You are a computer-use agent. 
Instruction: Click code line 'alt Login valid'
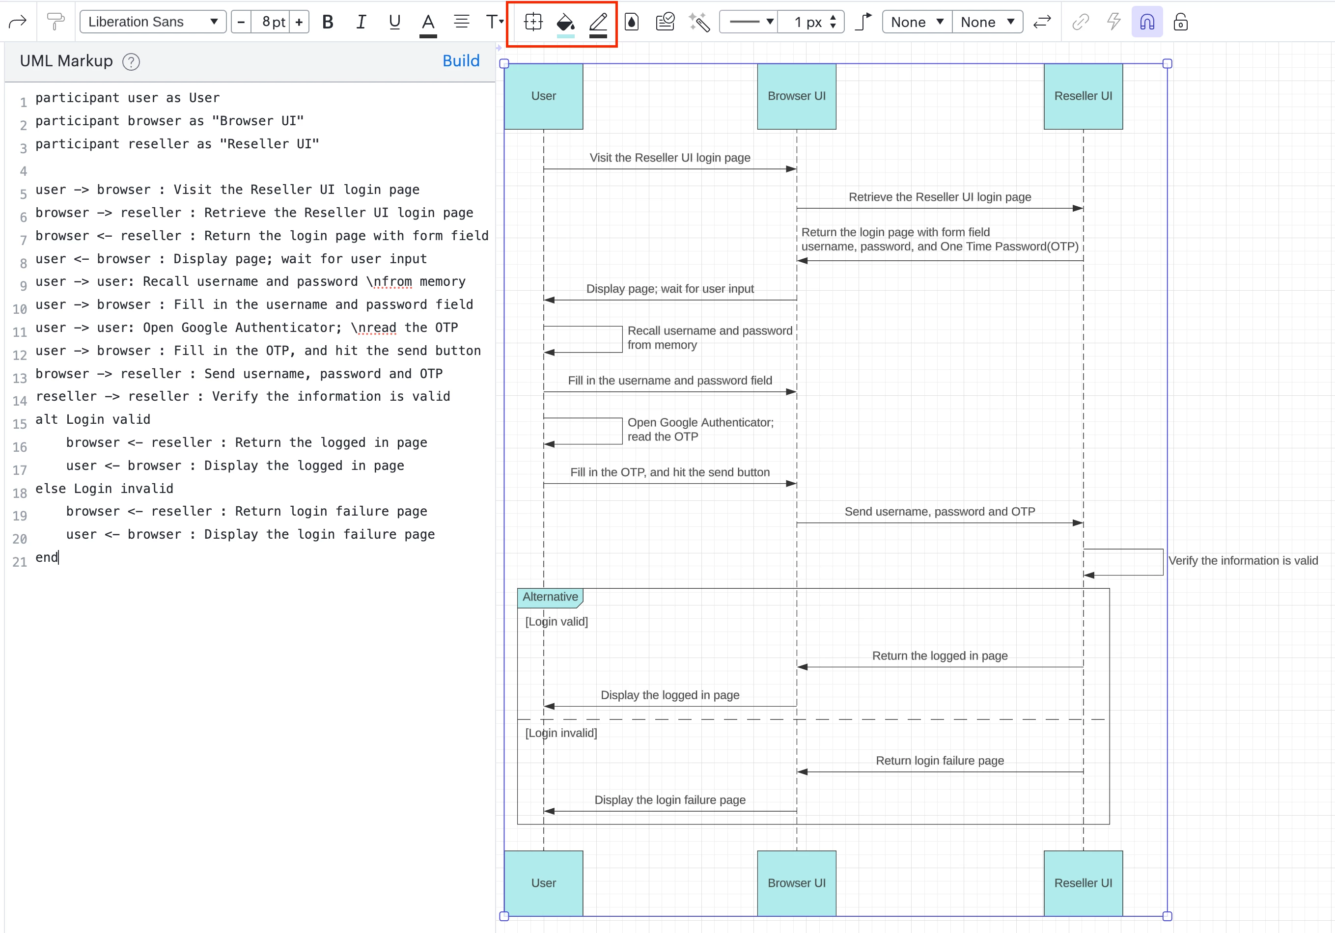tap(93, 420)
